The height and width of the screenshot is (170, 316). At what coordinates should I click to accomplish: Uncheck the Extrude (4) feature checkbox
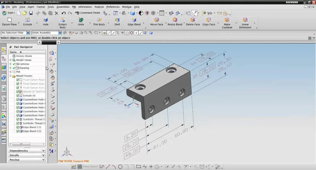click(18, 96)
